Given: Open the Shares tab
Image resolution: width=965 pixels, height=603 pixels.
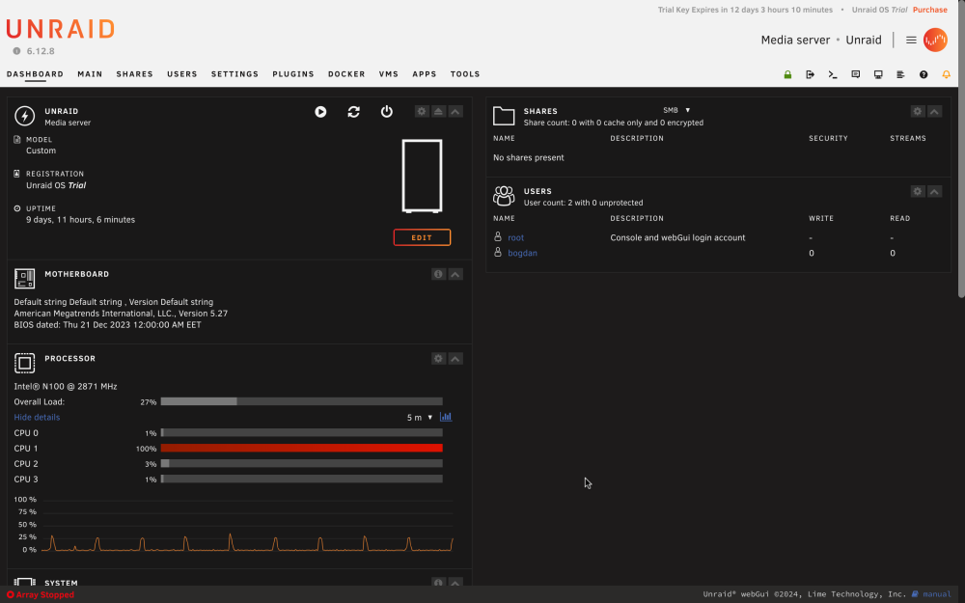Looking at the screenshot, I should (x=135, y=74).
